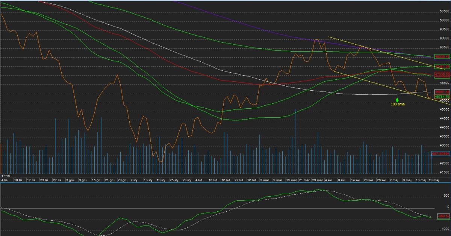
Task: Click the 48036.46 moving average value tag
Action: tap(442, 57)
